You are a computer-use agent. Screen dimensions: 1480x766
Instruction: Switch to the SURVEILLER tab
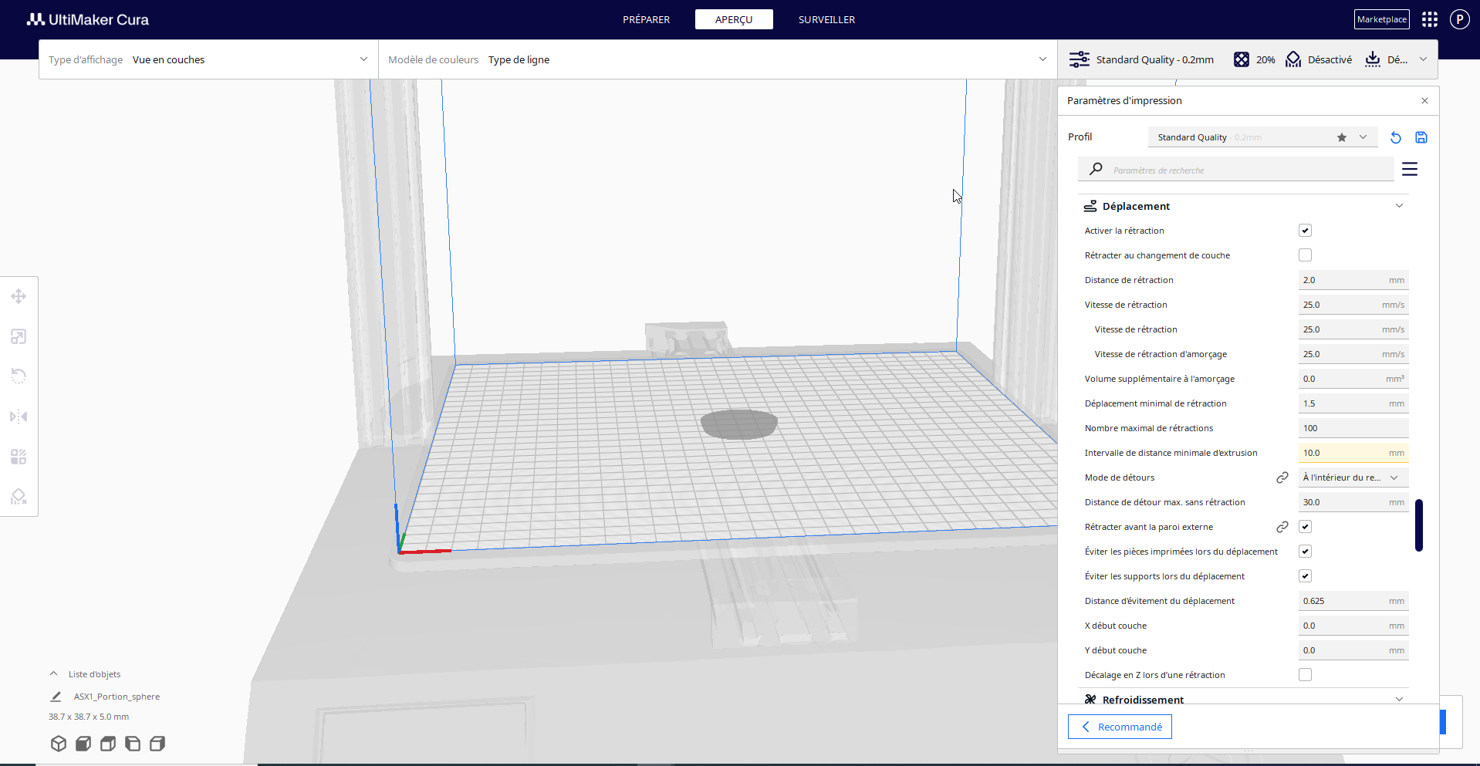click(x=826, y=19)
